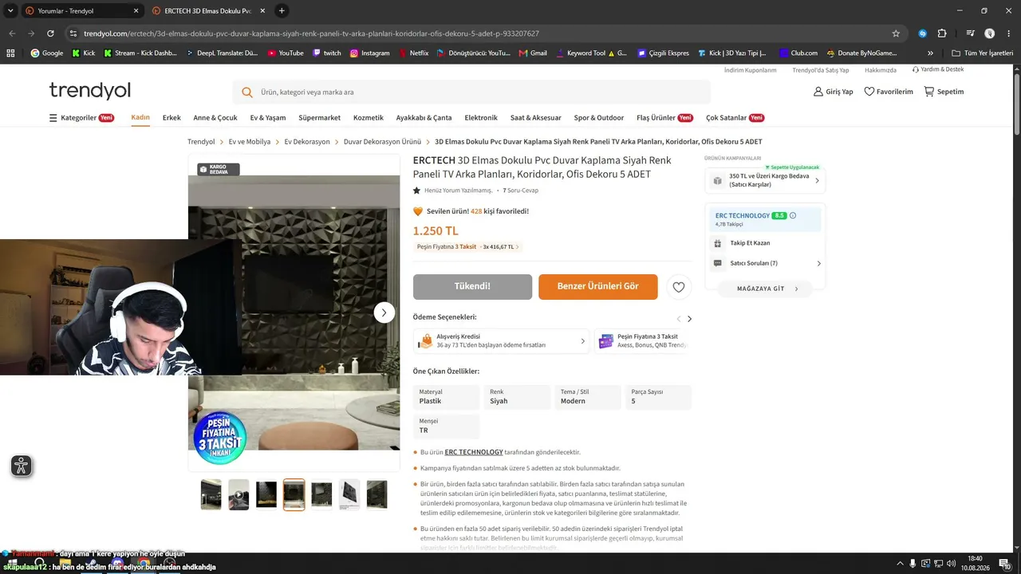Add product to favorites with heart button
Image resolution: width=1021 pixels, height=574 pixels.
point(679,287)
